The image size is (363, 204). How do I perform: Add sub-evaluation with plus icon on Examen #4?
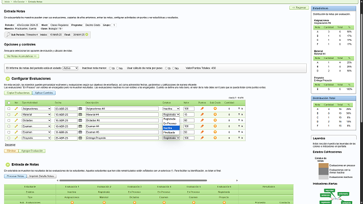point(215,126)
